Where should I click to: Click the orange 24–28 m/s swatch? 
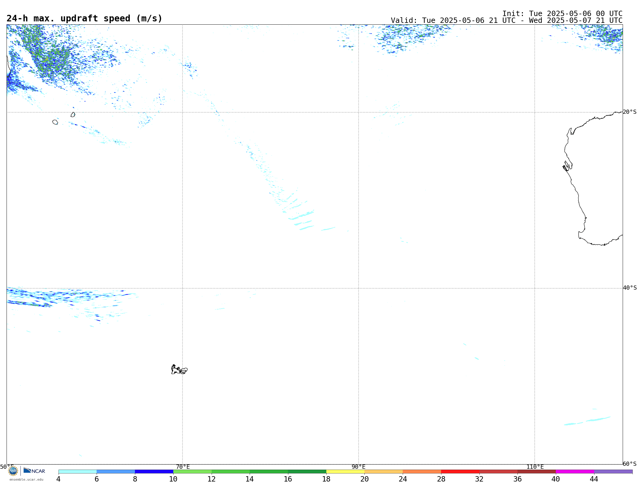(x=422, y=472)
